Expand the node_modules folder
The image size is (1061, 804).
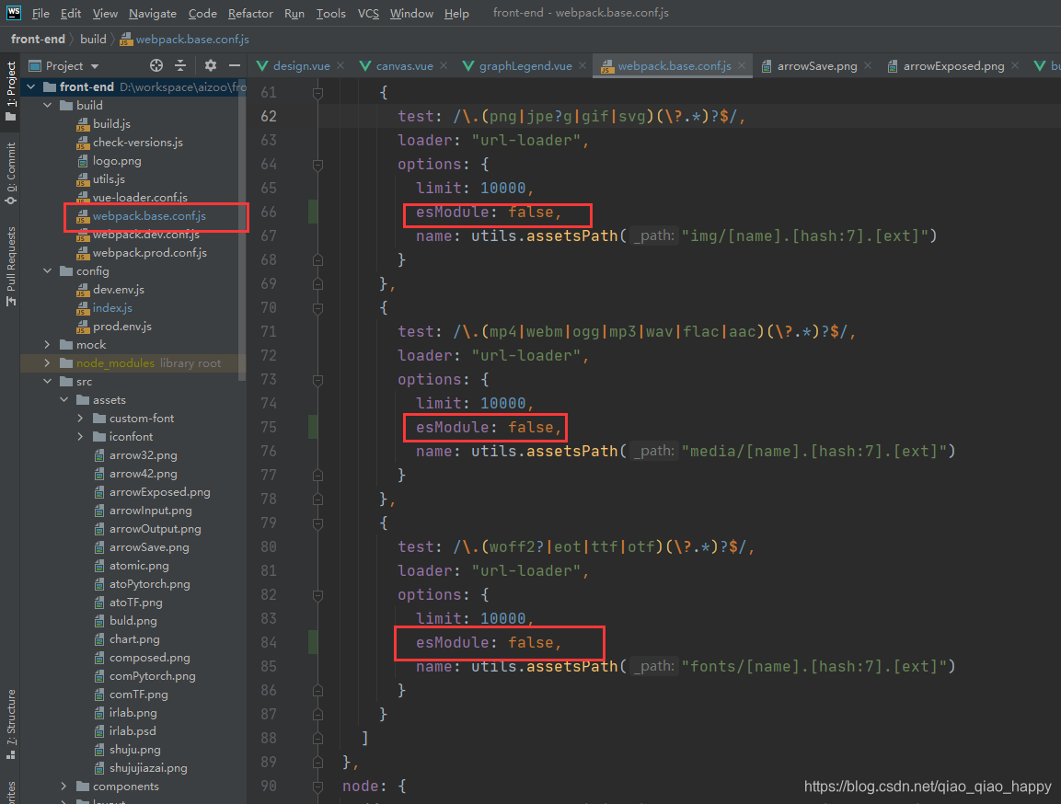pos(47,363)
